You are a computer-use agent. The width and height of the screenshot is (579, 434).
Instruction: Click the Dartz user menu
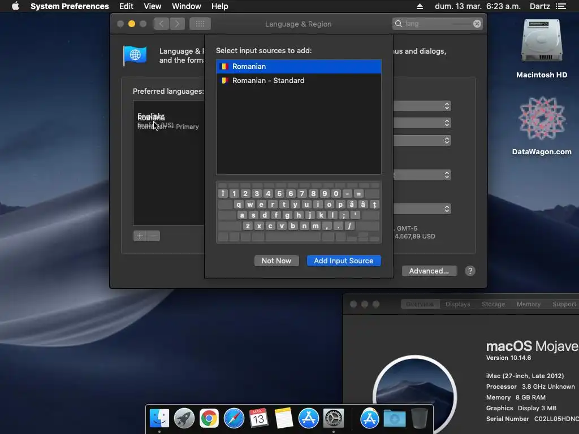pos(539,6)
